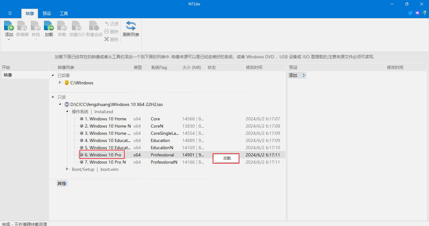429x226 pixels.
Task: Click the 卸载 (Unload) toolbar icon
Action: pos(62,26)
